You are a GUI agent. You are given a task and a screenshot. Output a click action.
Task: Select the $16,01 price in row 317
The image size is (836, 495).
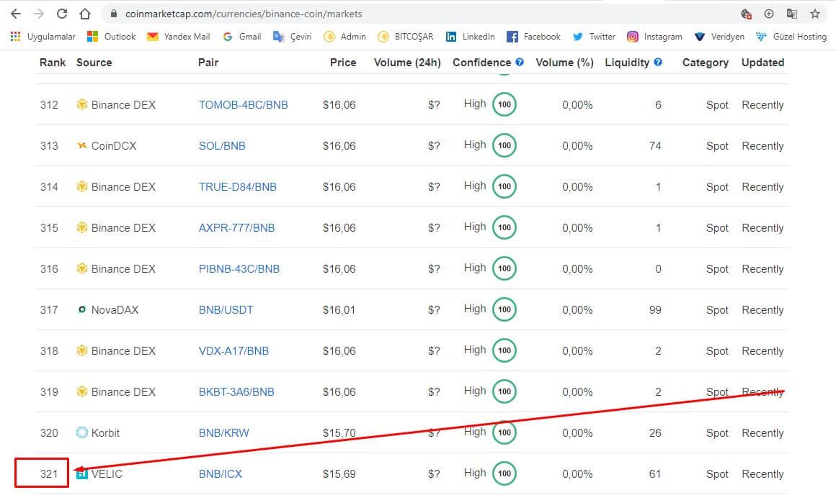click(x=339, y=310)
